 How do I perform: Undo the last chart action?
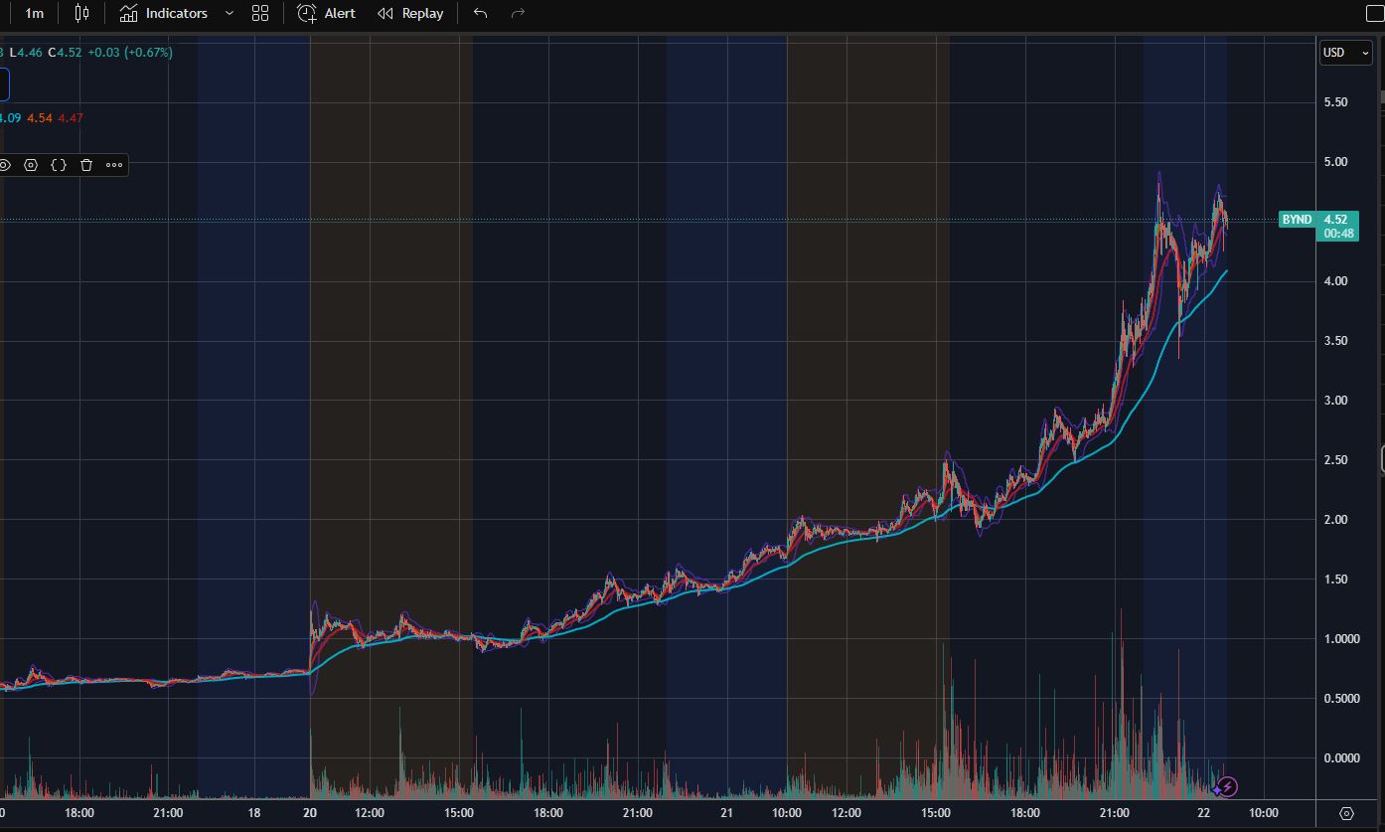(x=481, y=13)
